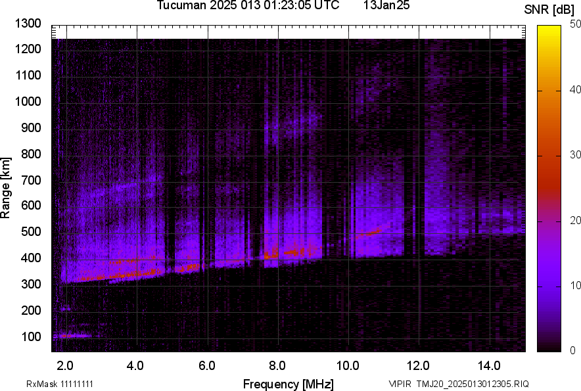Screen dimensions: 581x391
Task: Click the frequency tick label '10.0'
Action: point(348,365)
